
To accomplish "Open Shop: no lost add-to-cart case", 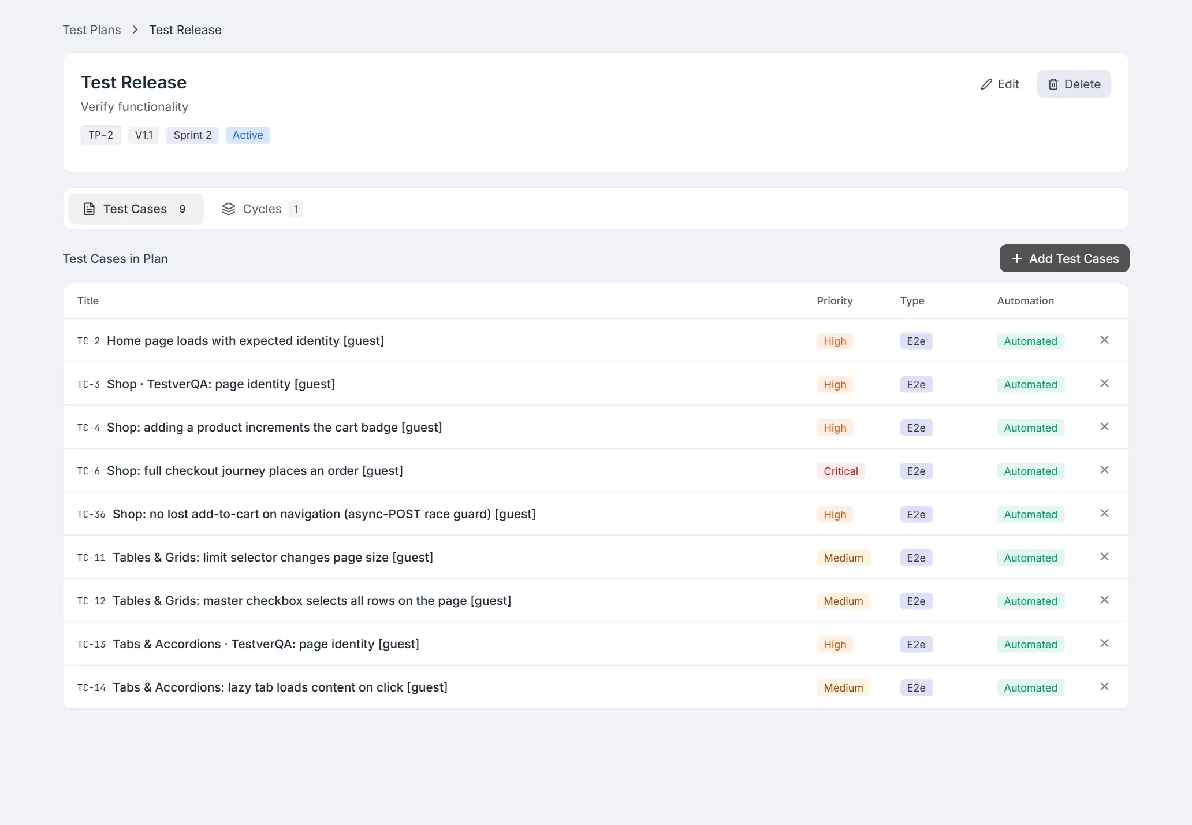I will 324,514.
